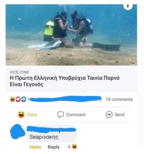Open the thumbs-up like reaction in summary
Image resolution: width=144 pixels, height=154 pixels.
[24, 99]
